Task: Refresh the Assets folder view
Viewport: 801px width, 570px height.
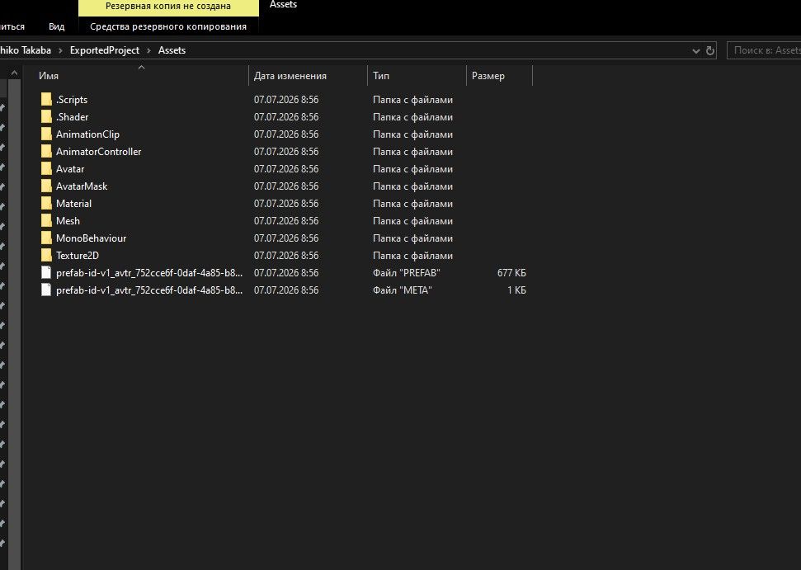Action: (709, 50)
